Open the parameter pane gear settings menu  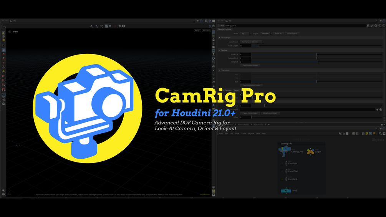point(368,26)
